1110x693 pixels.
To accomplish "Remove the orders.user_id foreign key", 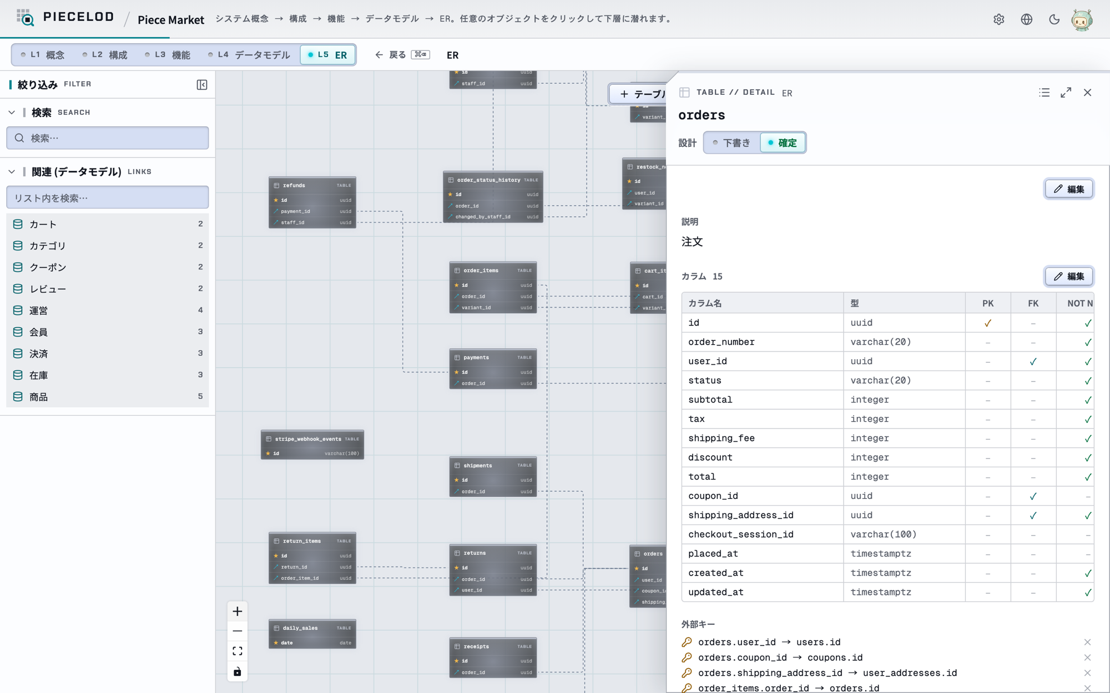I will [1087, 642].
